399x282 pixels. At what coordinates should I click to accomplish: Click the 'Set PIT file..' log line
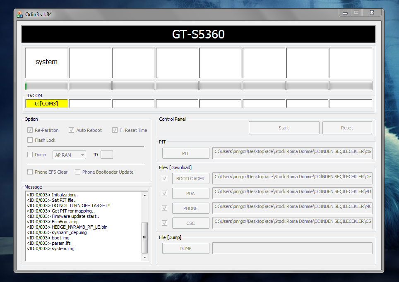[x=52, y=200]
